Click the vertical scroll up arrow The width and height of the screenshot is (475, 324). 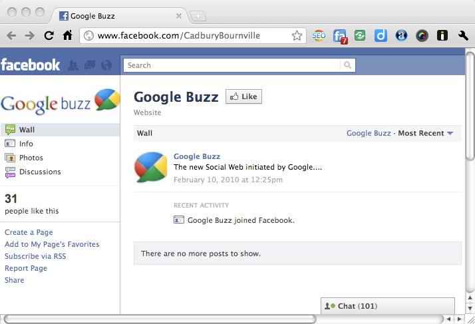470,299
